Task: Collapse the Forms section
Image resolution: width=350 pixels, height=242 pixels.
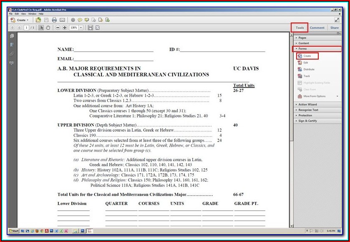Action: click(x=303, y=49)
